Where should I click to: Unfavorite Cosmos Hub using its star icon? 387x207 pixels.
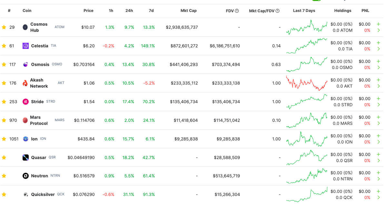tap(4, 27)
